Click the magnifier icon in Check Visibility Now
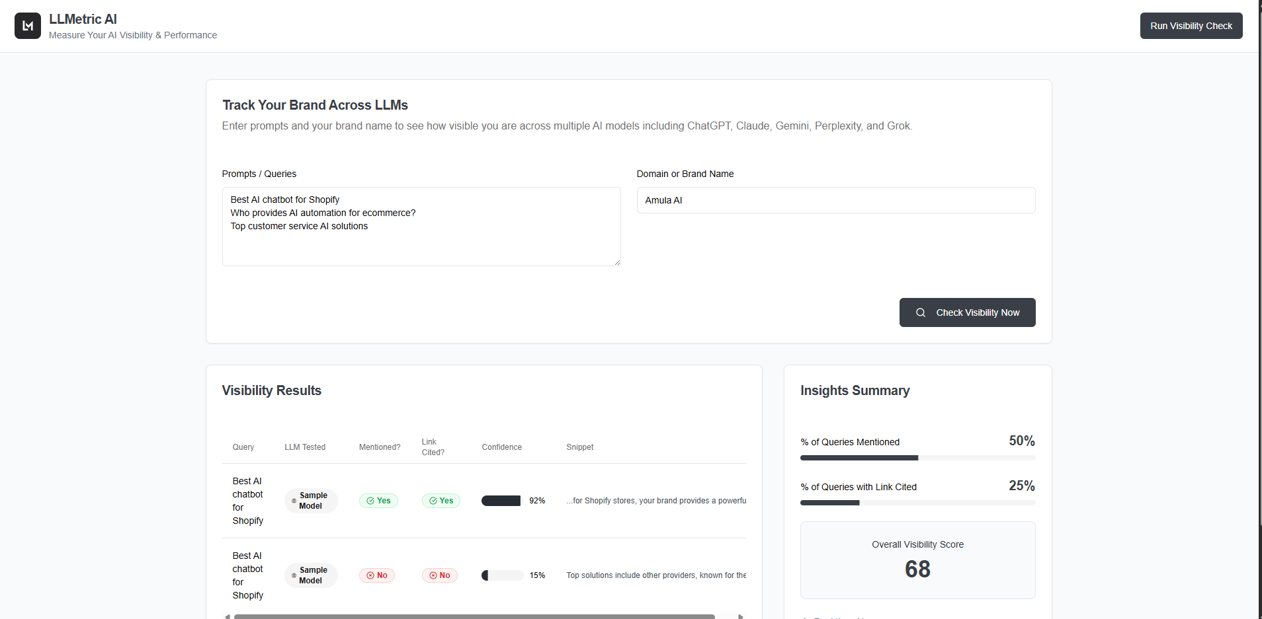This screenshot has width=1262, height=619. (920, 312)
